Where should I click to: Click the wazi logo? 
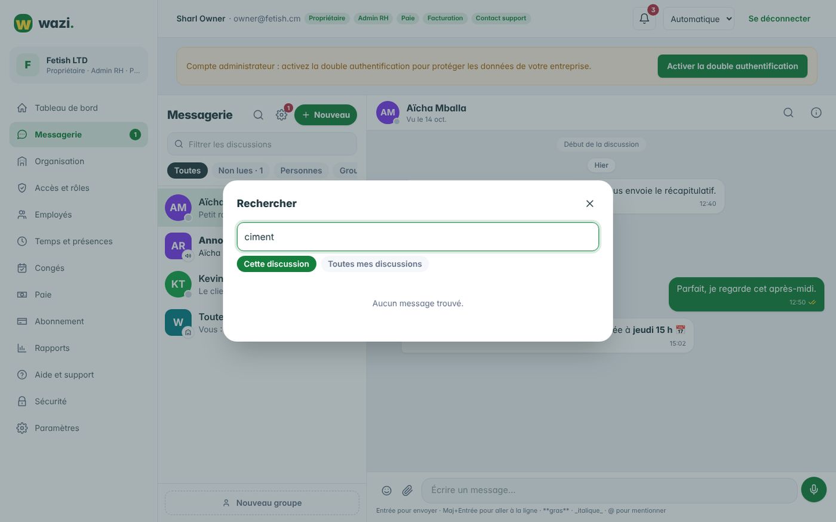point(44,23)
